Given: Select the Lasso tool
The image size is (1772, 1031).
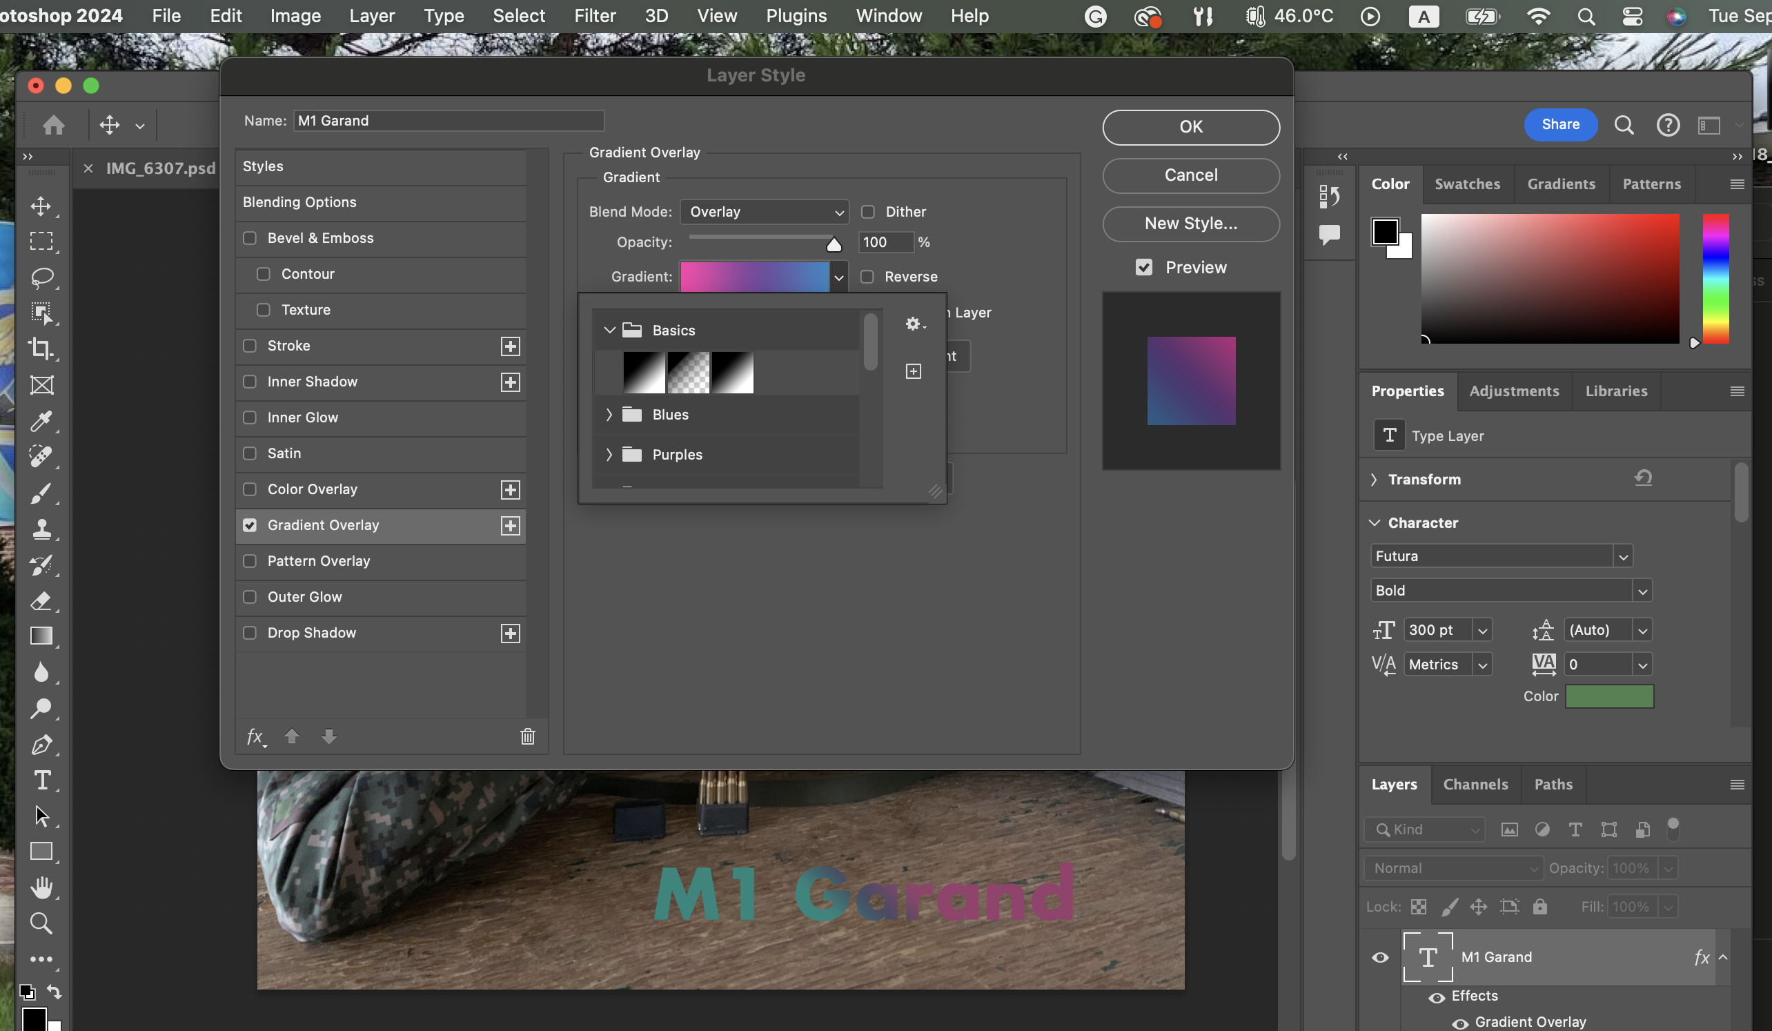Looking at the screenshot, I should point(41,277).
